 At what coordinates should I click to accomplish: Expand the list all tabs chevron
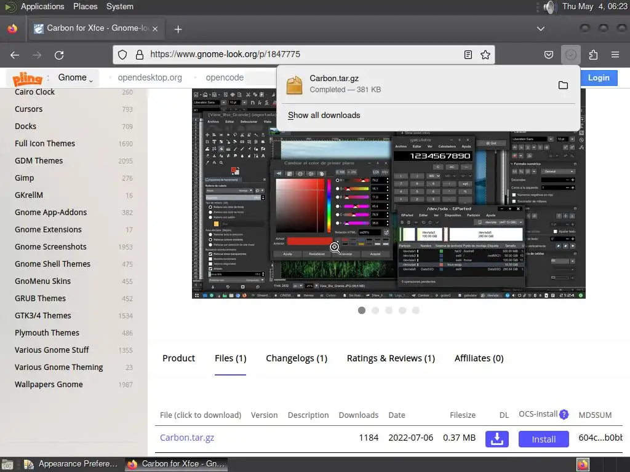tap(541, 29)
